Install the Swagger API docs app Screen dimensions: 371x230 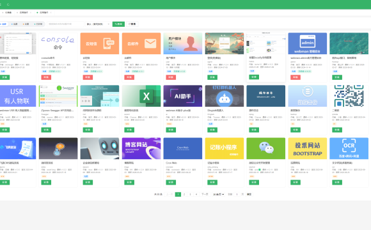46,130
